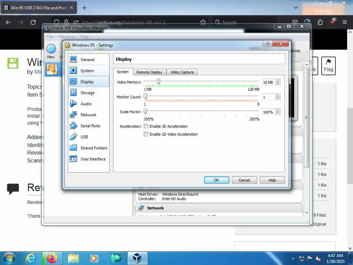Click the Monitor Count slider handle
The width and height of the screenshot is (353, 265).
[145, 96]
